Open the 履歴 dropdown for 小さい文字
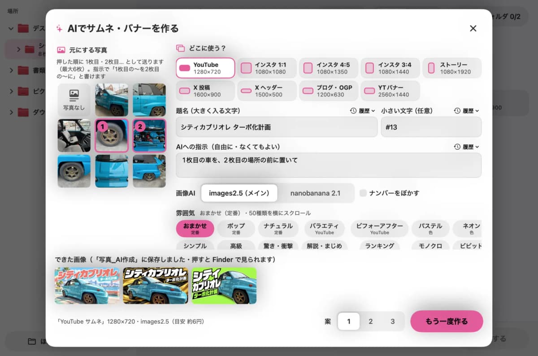Screen dimensions: 538x356 [466, 111]
